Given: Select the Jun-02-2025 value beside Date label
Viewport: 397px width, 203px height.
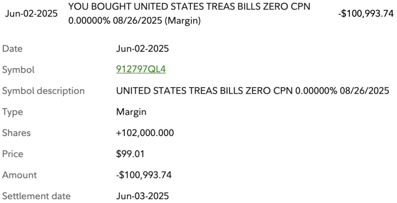Looking at the screenshot, I should (x=142, y=48).
